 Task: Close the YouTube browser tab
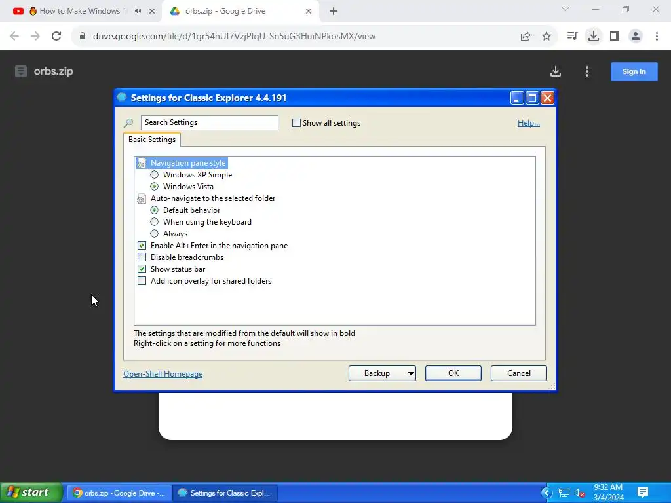152,11
